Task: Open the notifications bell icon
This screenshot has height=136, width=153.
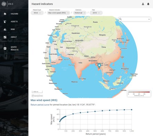Action: (x=148, y=4)
